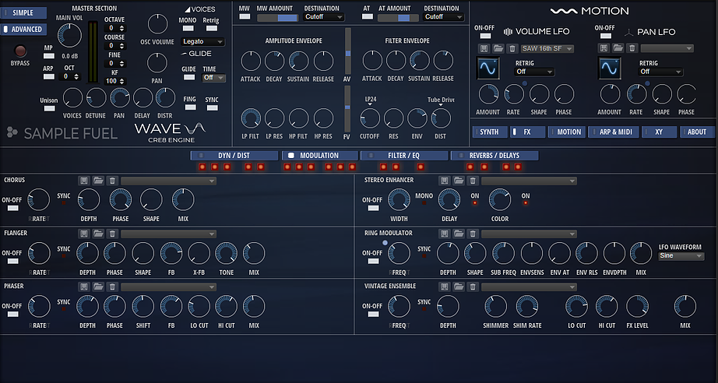Open the AT Destination Cutoff dropdown

pos(444,17)
